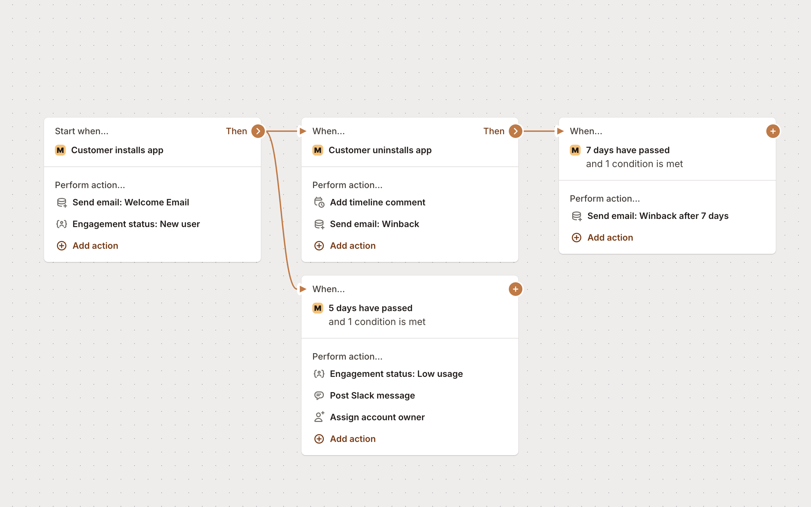
Task: Click the email icon for Winback after 7 days
Action: click(x=577, y=216)
